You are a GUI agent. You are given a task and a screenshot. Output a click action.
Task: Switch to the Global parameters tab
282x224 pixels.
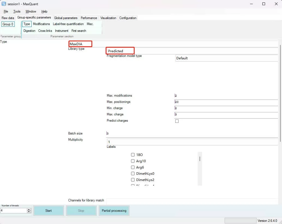[66, 18]
